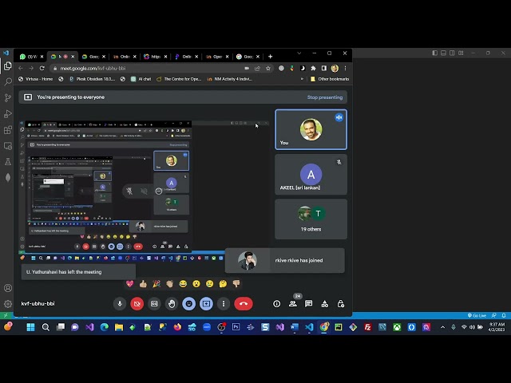This screenshot has width=511, height=383.
Task: Open Chrome profile avatar
Action: pyautogui.click(x=335, y=68)
